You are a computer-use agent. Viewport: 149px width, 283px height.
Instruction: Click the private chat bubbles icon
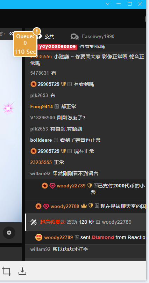[74, 37]
